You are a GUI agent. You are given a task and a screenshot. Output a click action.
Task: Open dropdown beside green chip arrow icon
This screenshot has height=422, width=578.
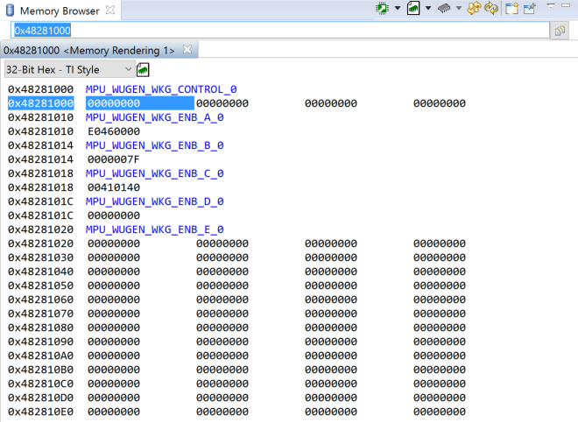coord(398,8)
